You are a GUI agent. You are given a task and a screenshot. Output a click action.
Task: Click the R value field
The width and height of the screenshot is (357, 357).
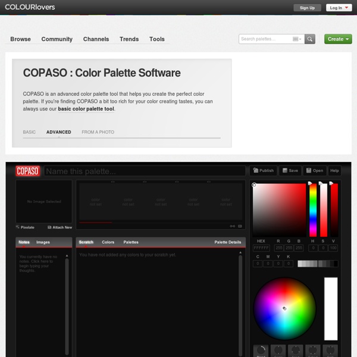point(279,248)
